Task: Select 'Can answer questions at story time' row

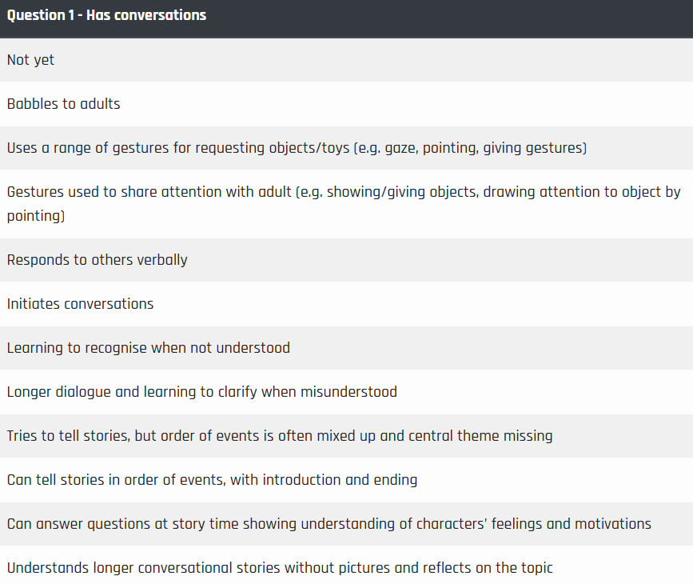Action: 347,524
